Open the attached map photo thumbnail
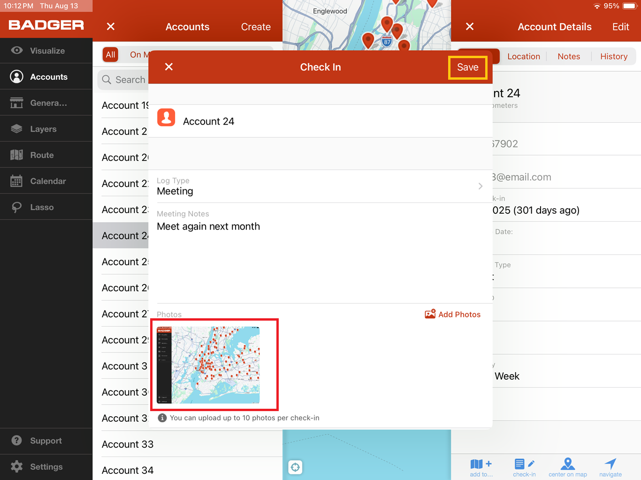 coord(208,365)
